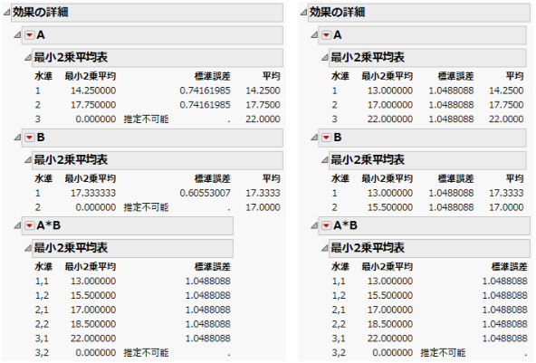Viewport: 536px width, 363px height.
Task: Collapse effect B disclosure triangle in left report
Action: point(17,138)
